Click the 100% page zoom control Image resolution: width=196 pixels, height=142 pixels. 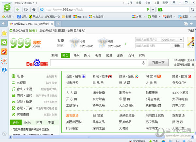[188, 141]
